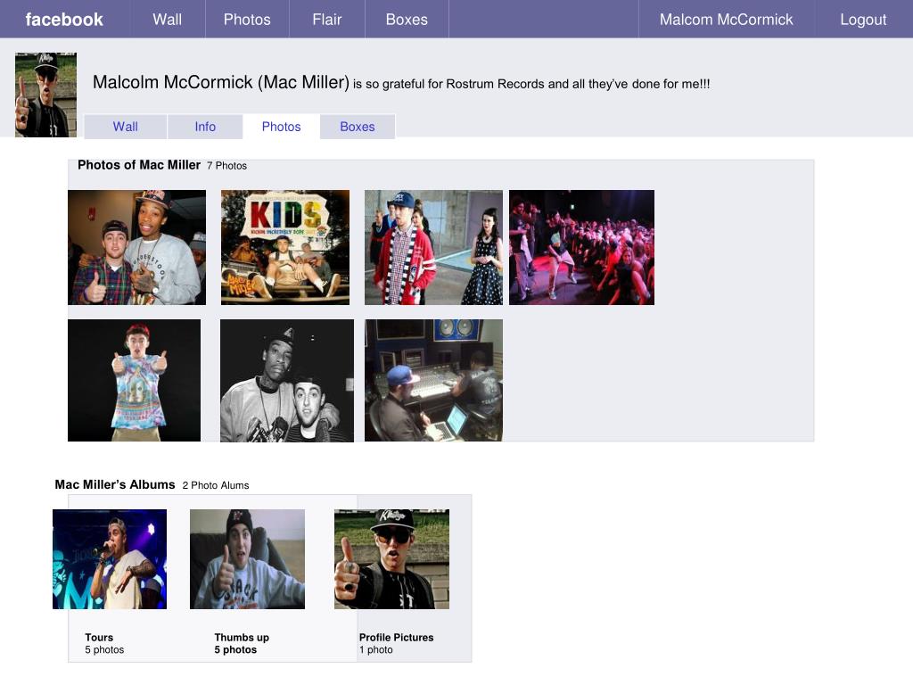Open Boxes in the top navigation bar

point(407,20)
